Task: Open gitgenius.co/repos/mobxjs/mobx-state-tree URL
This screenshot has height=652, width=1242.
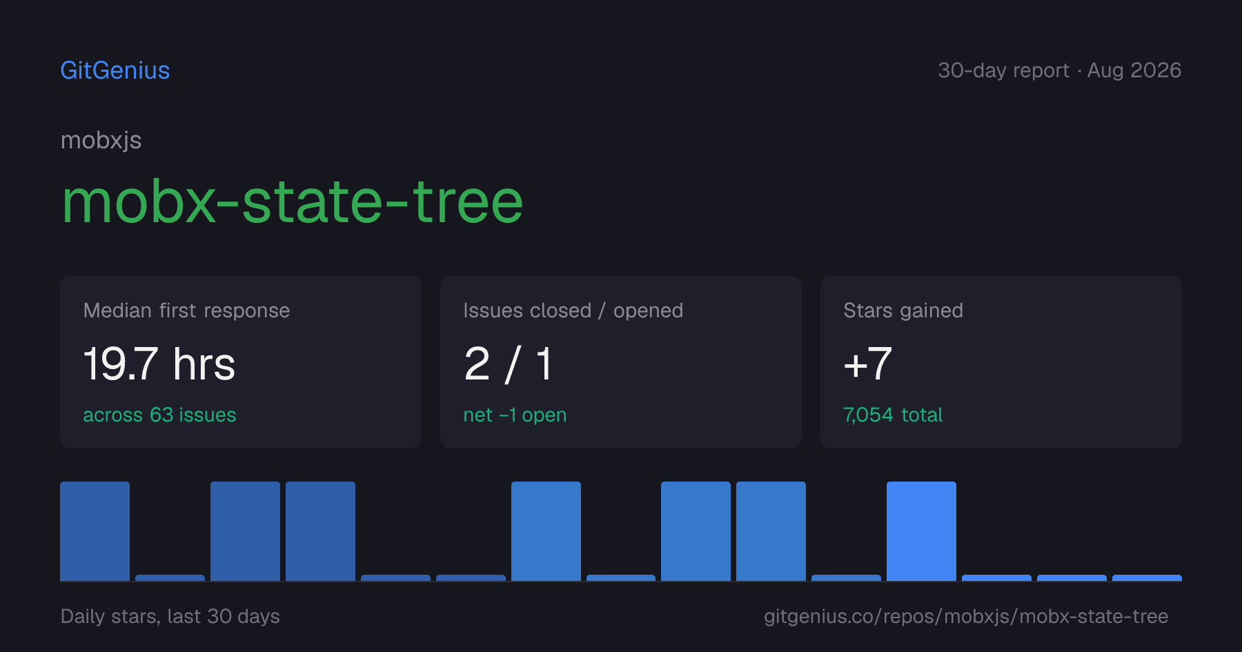Action: coord(966,616)
